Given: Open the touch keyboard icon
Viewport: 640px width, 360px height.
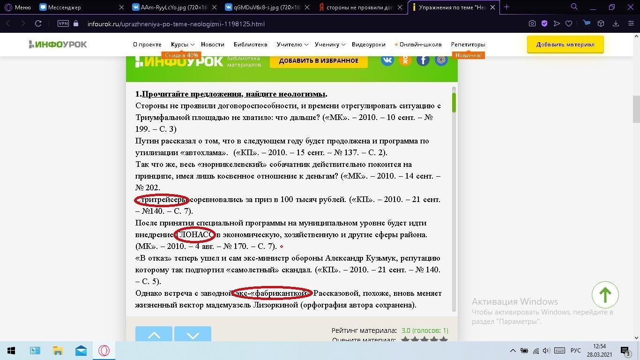Looking at the screenshot, I should [x=559, y=351].
